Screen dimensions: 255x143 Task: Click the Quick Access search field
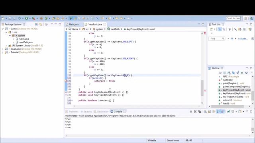(233, 18)
